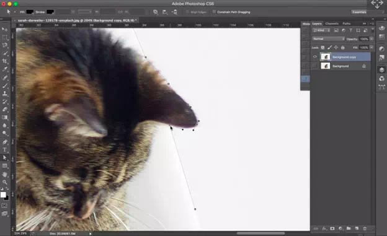Select the Move tool

5,29
